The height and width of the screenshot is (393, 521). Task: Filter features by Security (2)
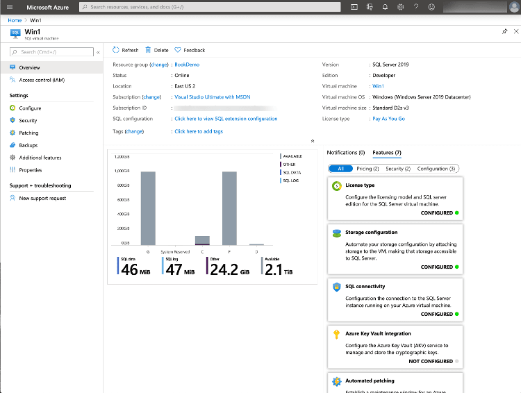[x=398, y=169]
